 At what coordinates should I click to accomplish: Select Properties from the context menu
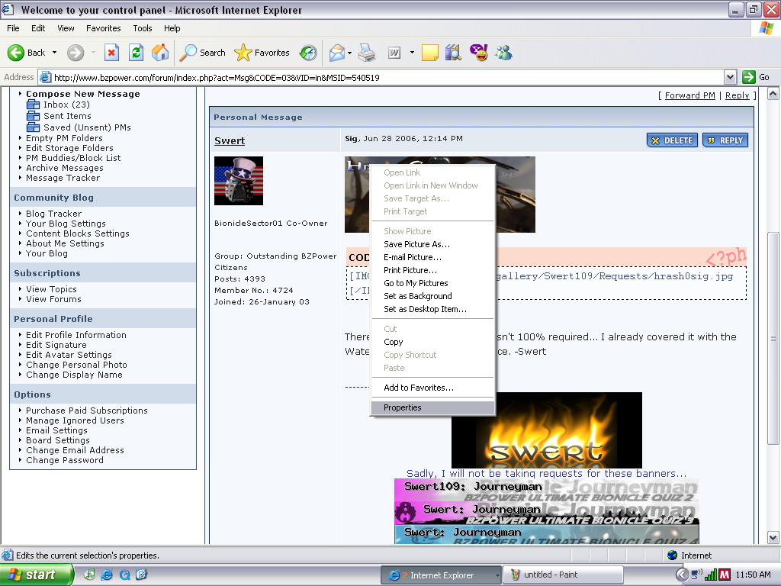404,407
